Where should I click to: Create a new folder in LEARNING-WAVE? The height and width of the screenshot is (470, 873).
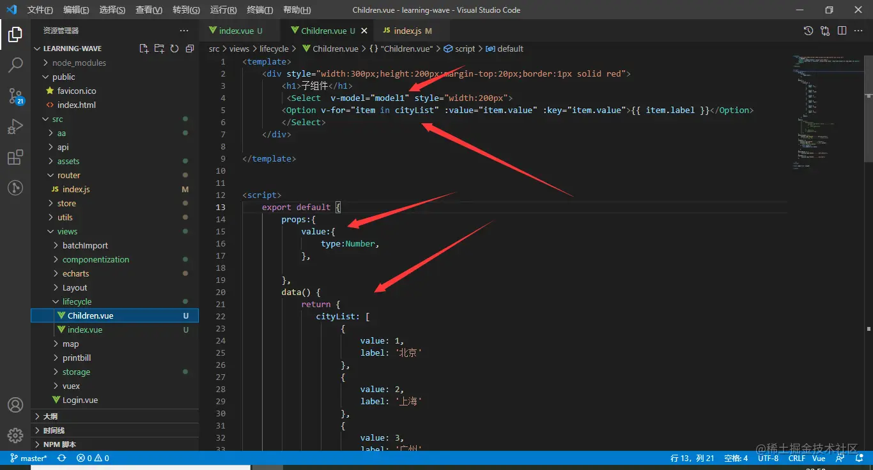tap(159, 49)
